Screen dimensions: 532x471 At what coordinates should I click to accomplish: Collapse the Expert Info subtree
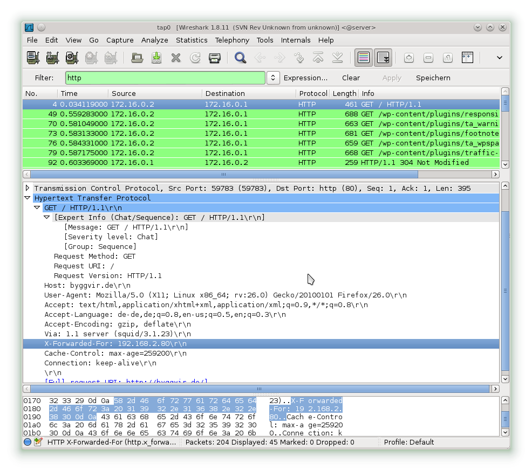point(47,217)
